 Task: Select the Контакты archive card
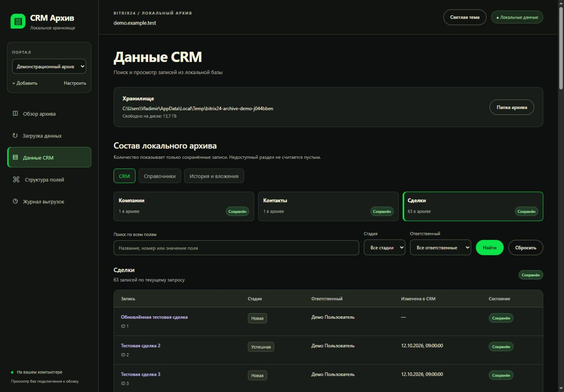pos(328,206)
